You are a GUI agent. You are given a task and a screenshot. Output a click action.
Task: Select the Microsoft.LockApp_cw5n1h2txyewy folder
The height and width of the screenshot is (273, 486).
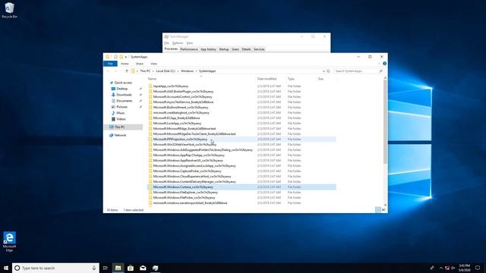(241, 123)
